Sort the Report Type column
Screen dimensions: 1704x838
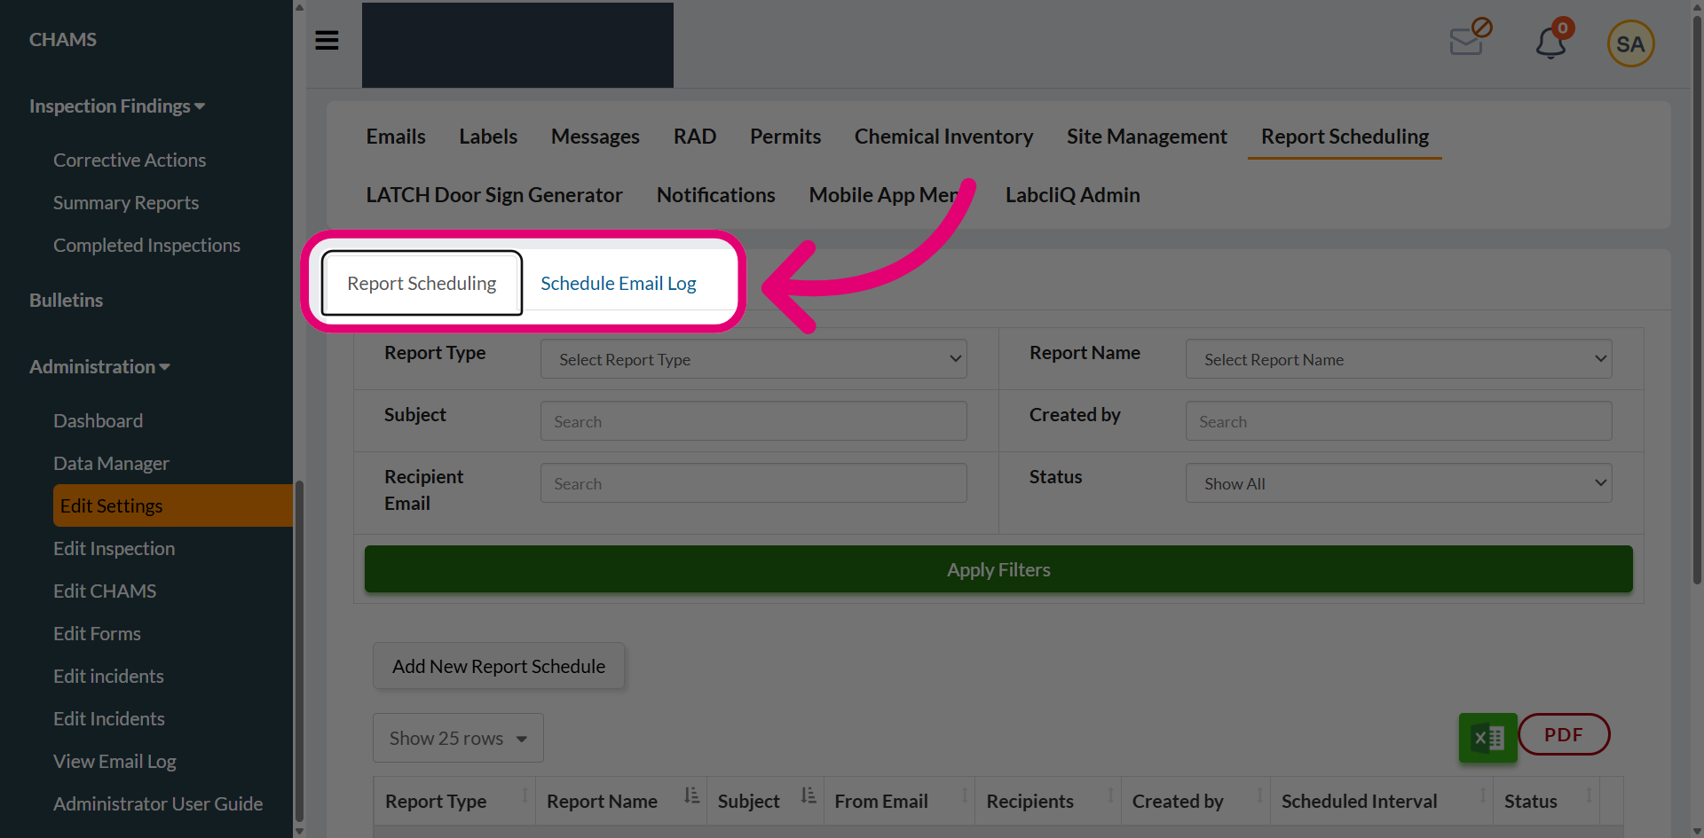click(x=454, y=801)
